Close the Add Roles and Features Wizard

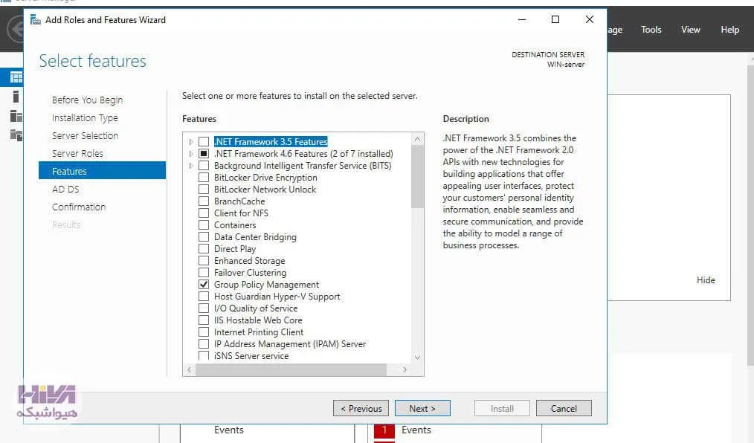[589, 19]
